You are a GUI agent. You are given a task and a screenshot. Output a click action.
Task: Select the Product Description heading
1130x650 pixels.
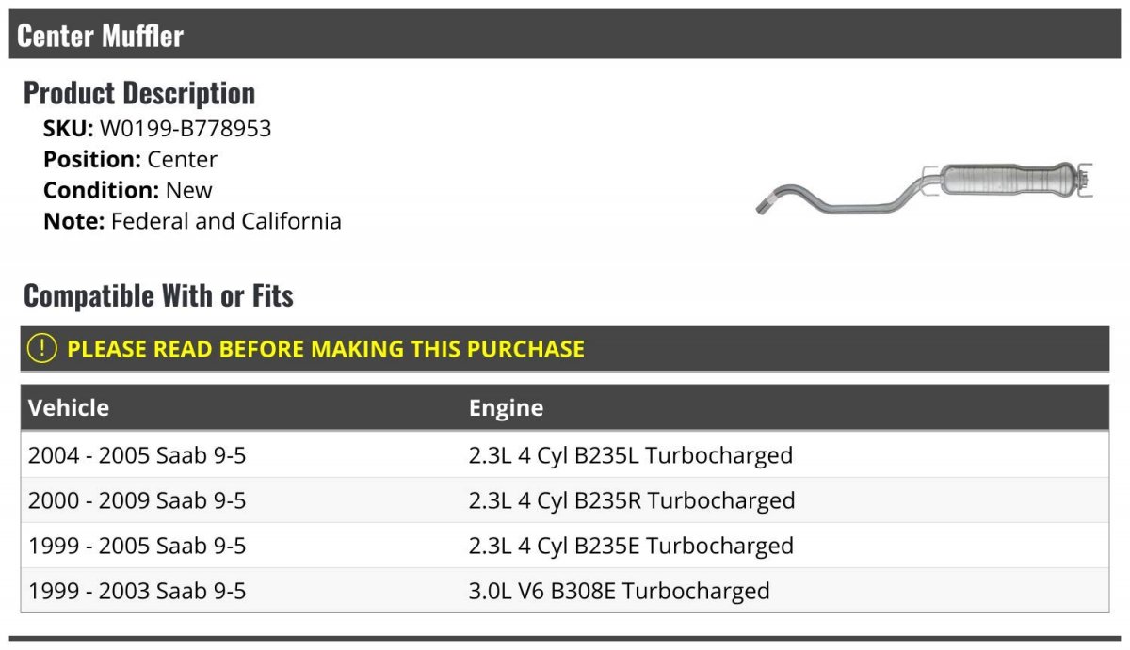139,93
